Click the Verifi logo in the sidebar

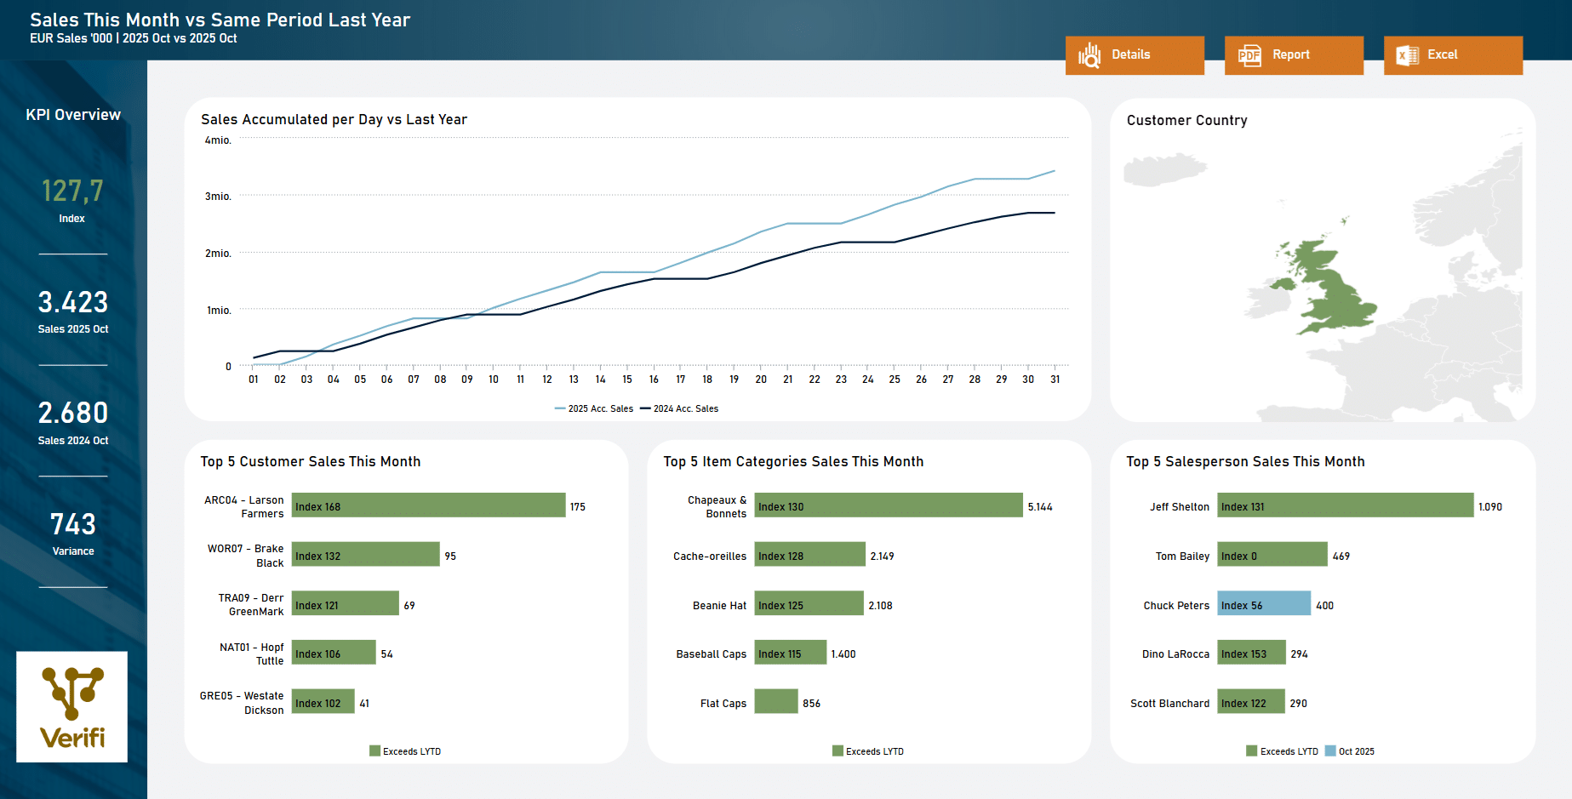pos(71,706)
